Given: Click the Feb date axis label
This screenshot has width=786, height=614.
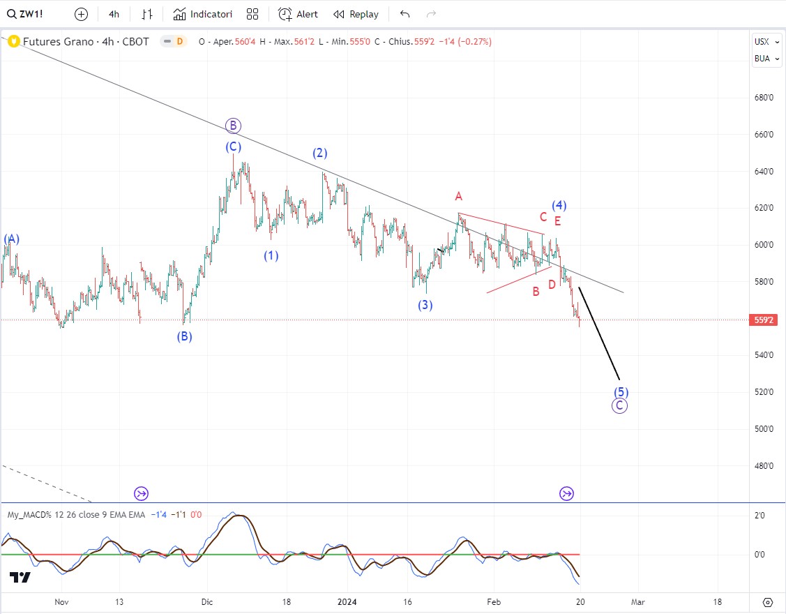Looking at the screenshot, I should tap(494, 602).
